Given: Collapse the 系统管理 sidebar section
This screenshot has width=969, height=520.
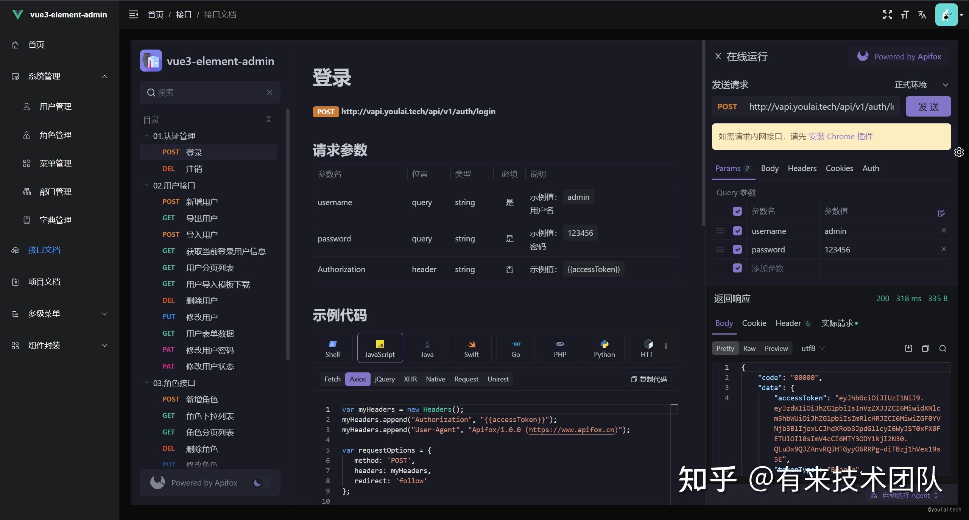Looking at the screenshot, I should pyautogui.click(x=104, y=76).
